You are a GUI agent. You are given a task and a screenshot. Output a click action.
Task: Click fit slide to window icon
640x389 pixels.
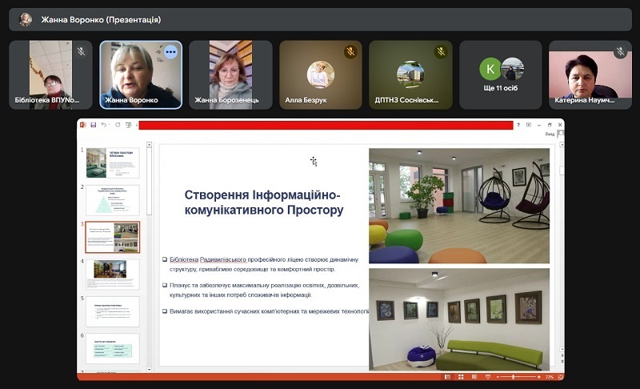pyautogui.click(x=559, y=376)
